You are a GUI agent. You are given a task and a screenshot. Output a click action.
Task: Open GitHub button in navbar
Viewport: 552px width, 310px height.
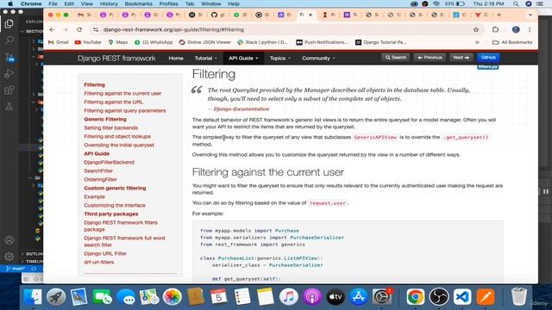pos(488,58)
